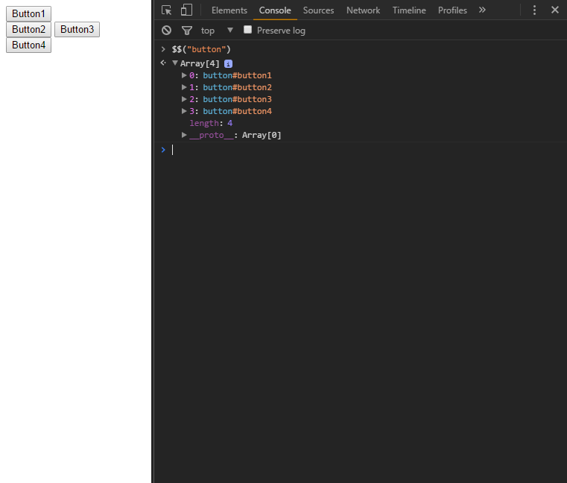567x483 pixels.
Task: Click the Array info badge icon
Action: (228, 63)
